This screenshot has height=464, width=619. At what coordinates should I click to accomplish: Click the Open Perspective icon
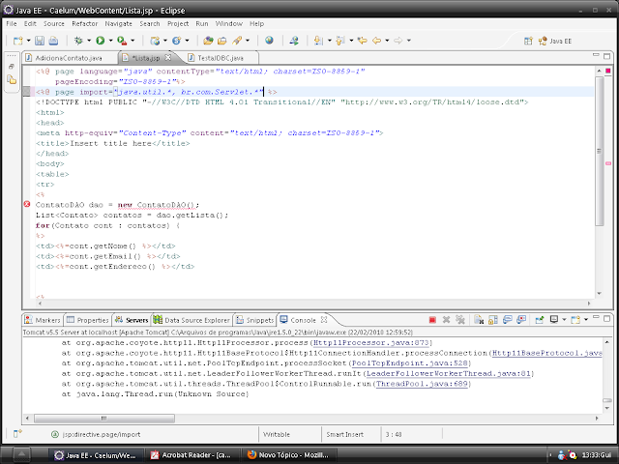(x=528, y=41)
